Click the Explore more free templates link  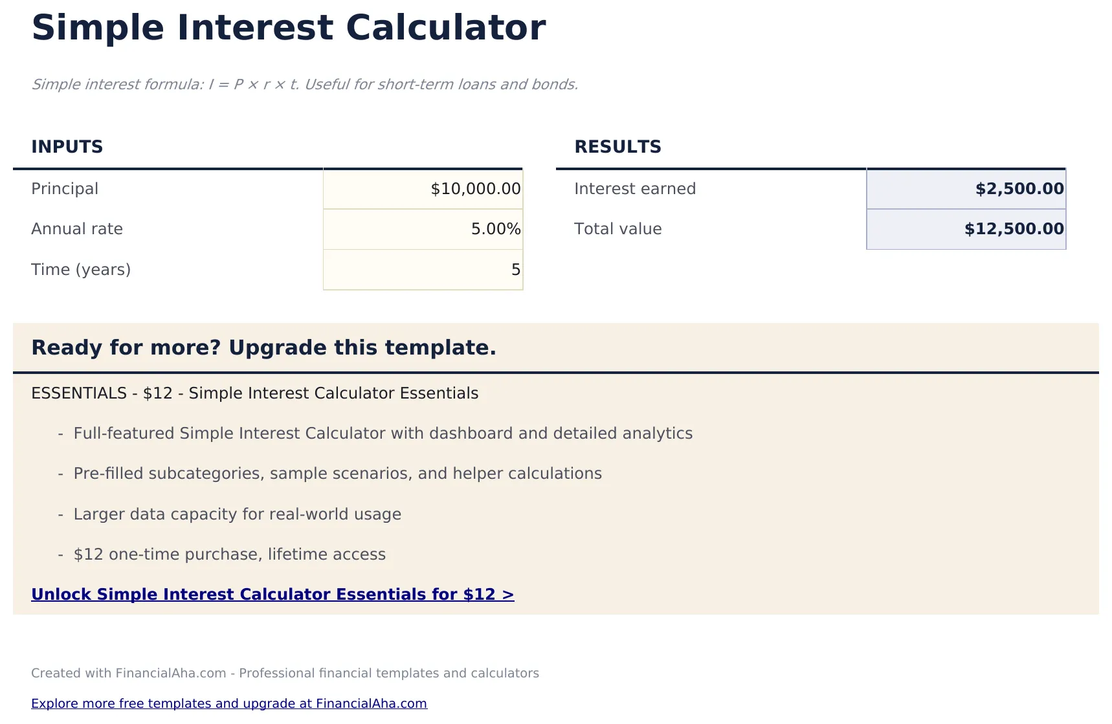229,703
